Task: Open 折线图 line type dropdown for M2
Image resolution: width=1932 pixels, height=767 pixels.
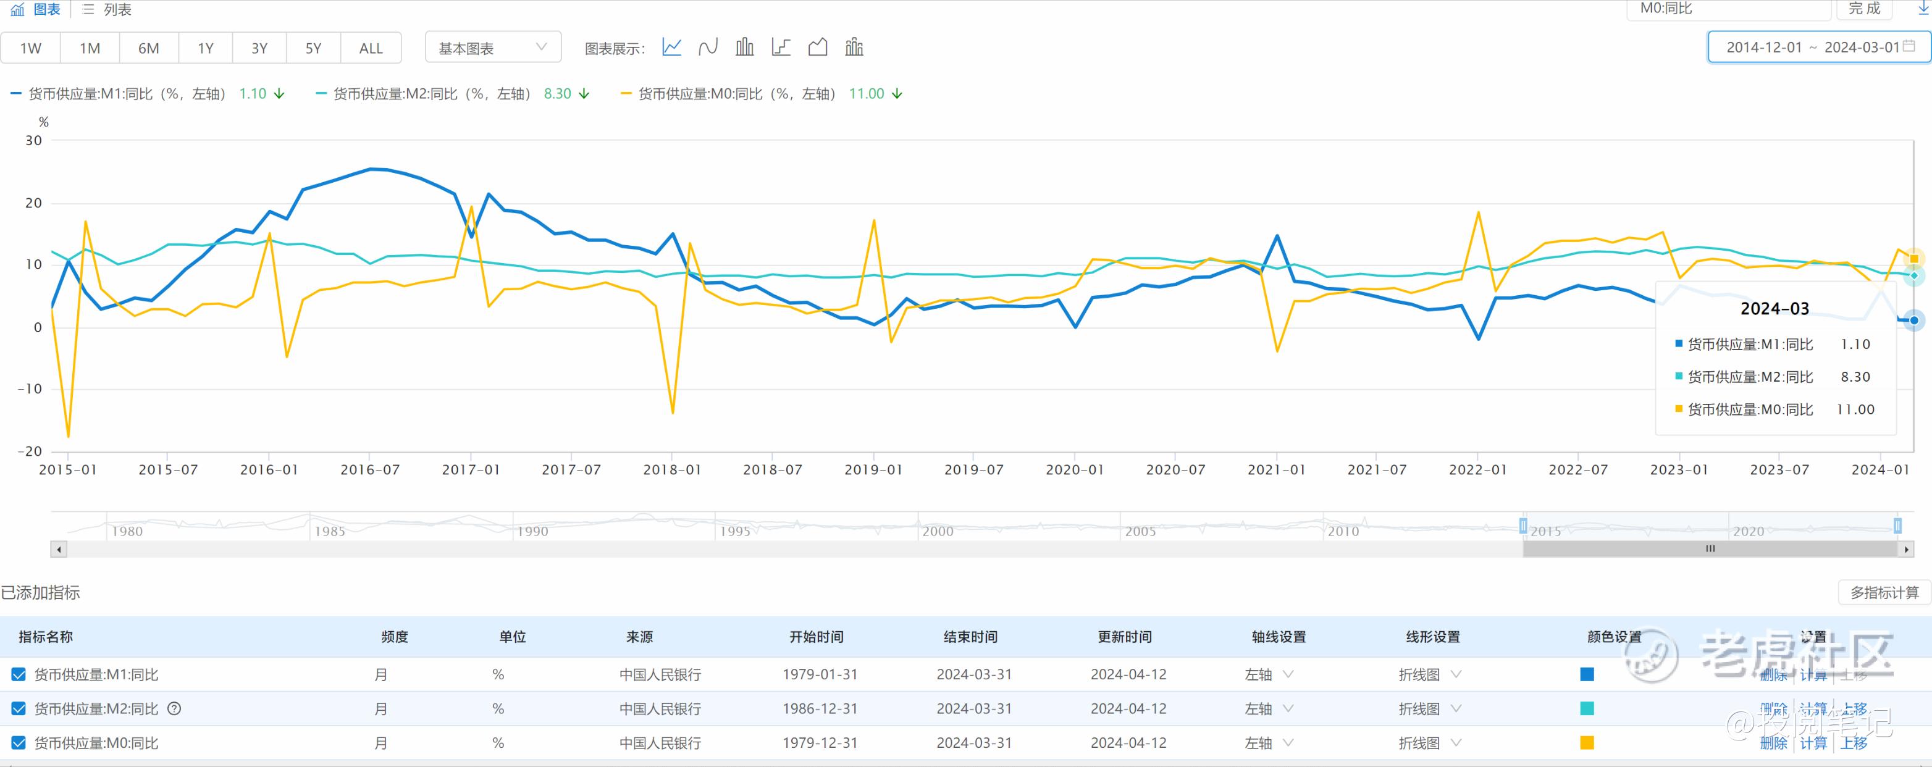Action: (x=1430, y=708)
